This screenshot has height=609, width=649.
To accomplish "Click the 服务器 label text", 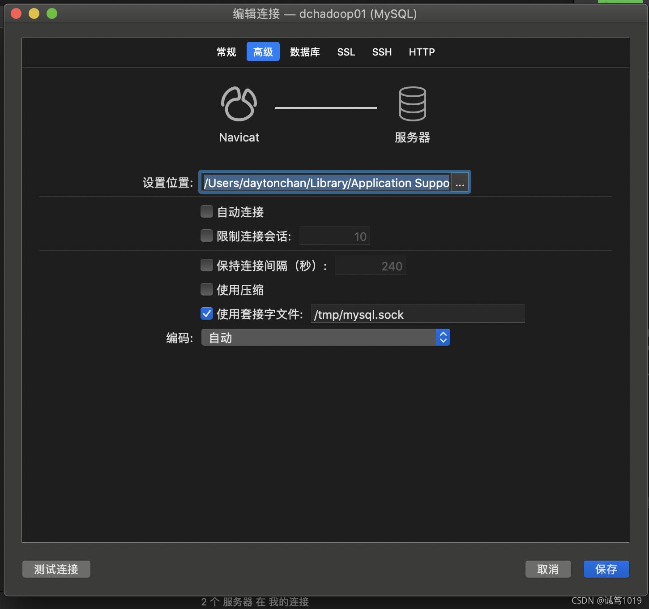I will coord(412,137).
